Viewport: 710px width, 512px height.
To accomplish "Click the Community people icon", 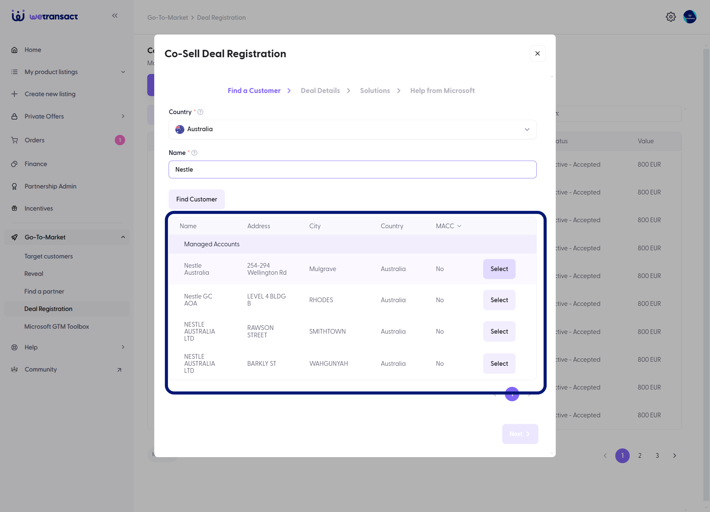I will coord(14,369).
